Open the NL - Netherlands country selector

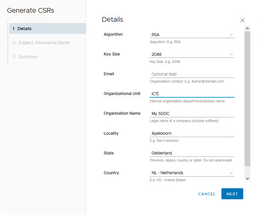192,173
